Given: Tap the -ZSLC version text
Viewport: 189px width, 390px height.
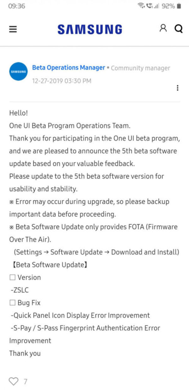Looking at the screenshot, I should coord(20,290).
